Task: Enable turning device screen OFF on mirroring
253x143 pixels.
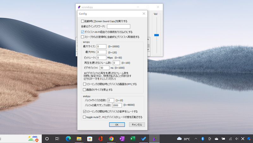Action: point(84,84)
